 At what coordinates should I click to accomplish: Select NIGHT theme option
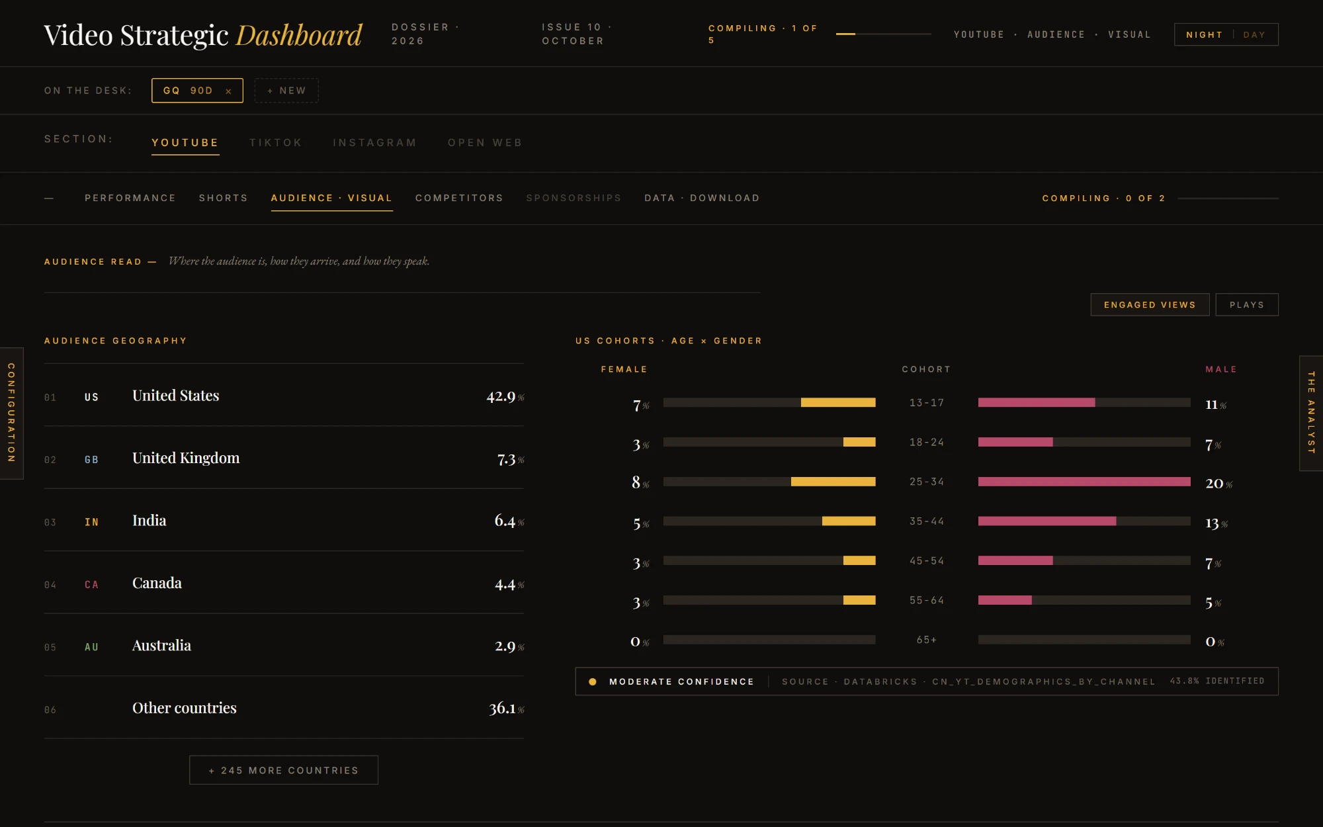coord(1204,34)
